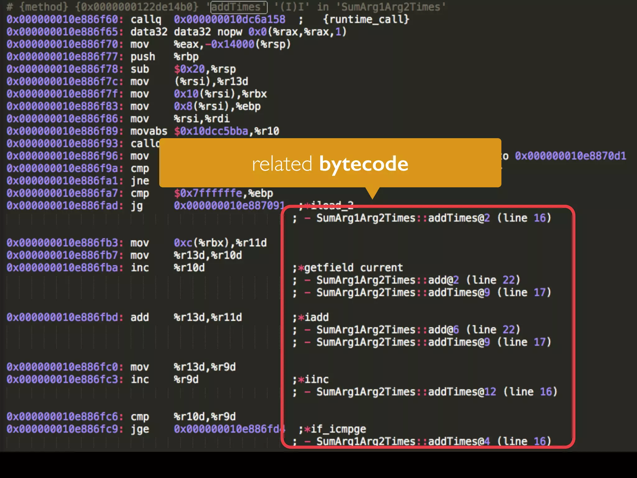Click the 'inc' operand %r9d
Viewport: 637px width, 478px height.
pyautogui.click(x=186, y=380)
